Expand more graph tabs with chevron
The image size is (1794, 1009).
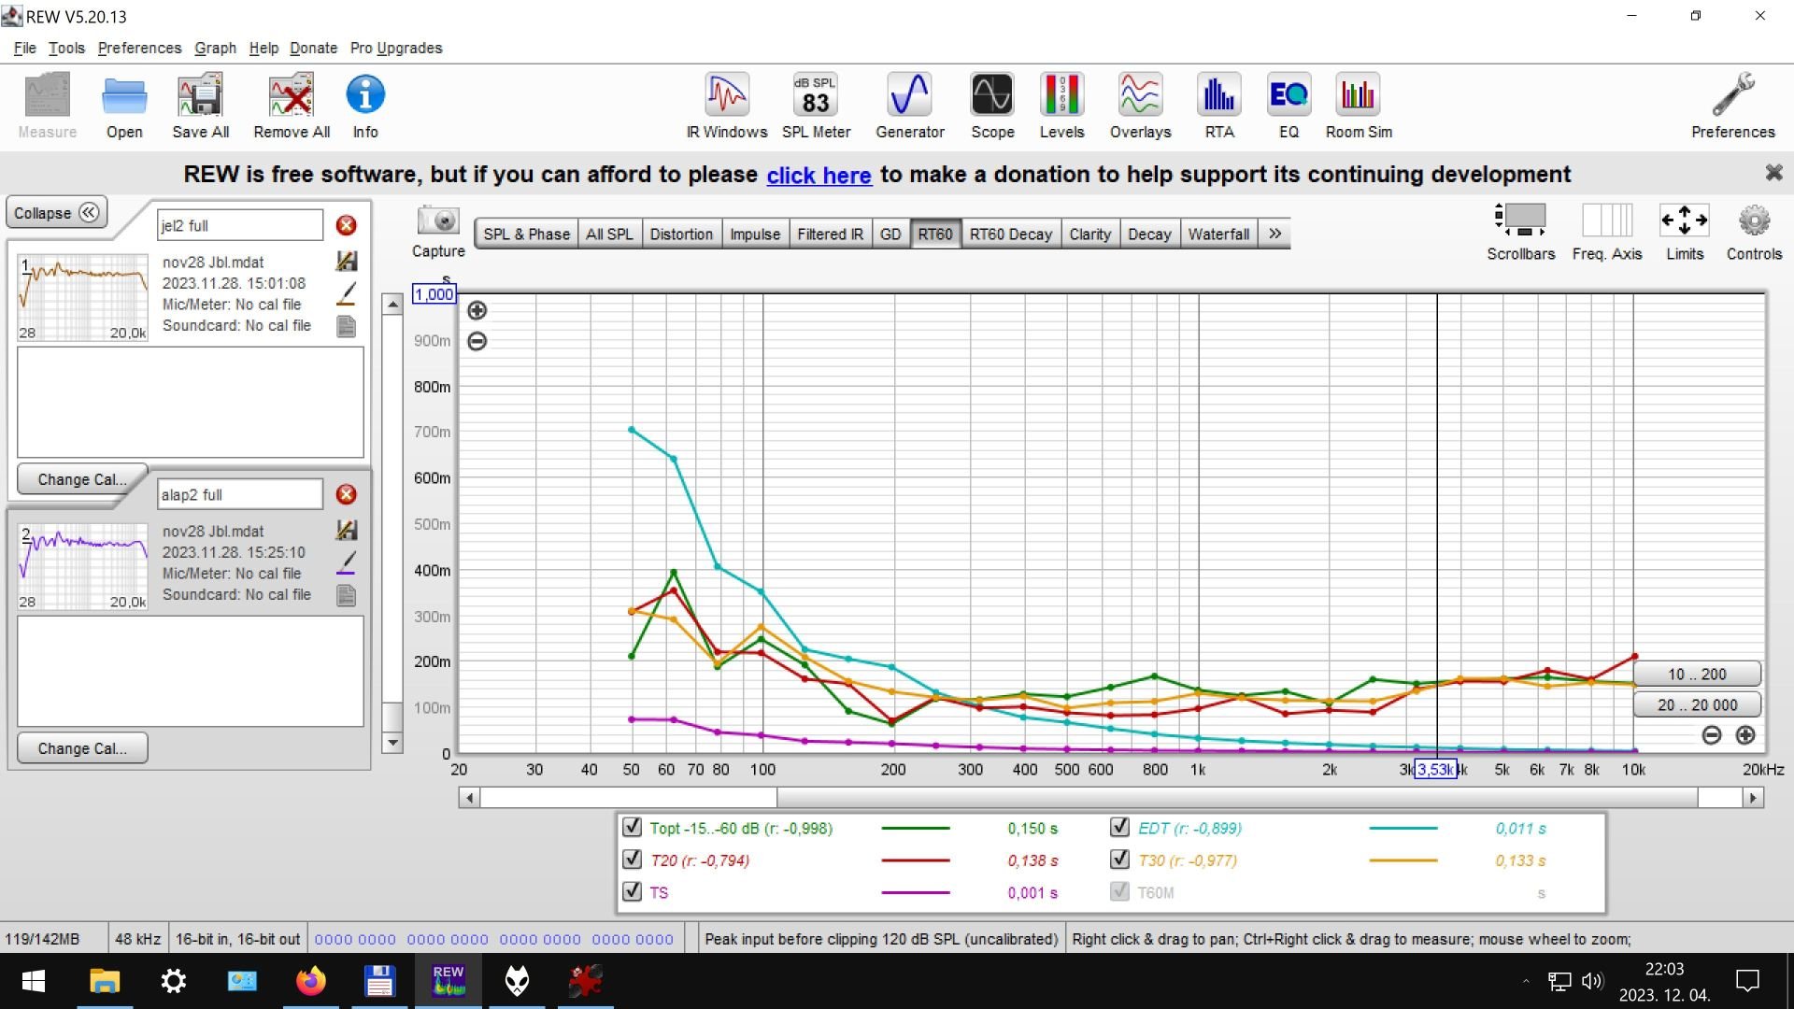[x=1274, y=234]
